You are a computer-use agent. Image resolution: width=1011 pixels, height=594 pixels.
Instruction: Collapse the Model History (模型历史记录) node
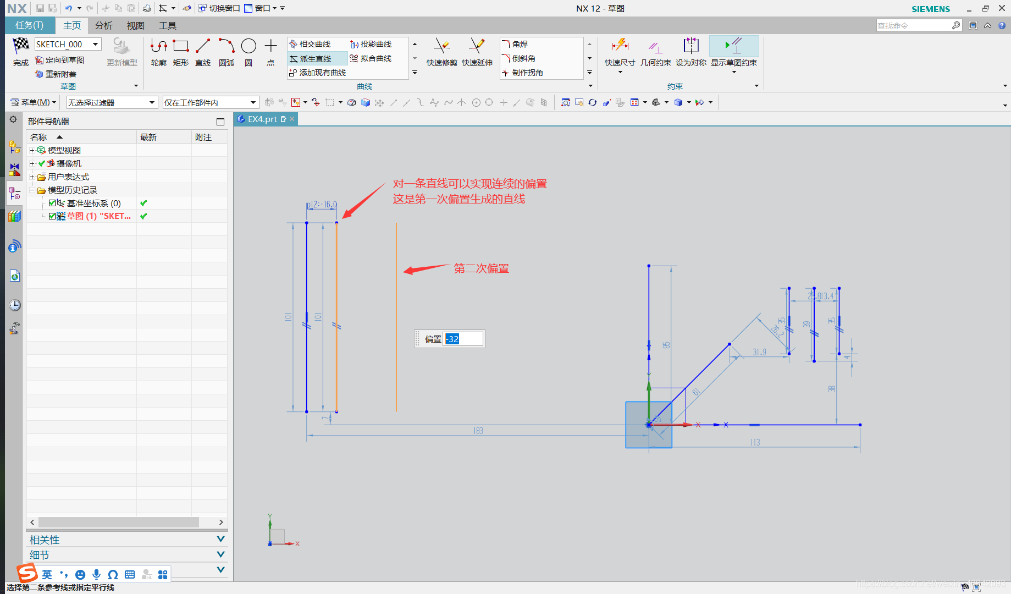(32, 190)
